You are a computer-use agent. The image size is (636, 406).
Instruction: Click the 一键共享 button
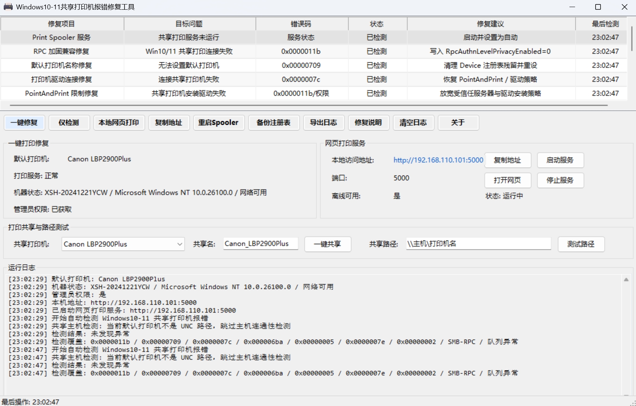[x=328, y=244]
